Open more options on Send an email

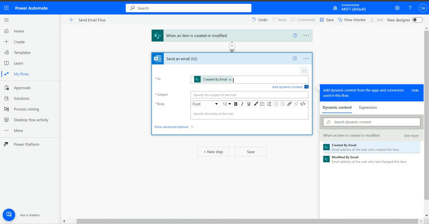coord(306,58)
